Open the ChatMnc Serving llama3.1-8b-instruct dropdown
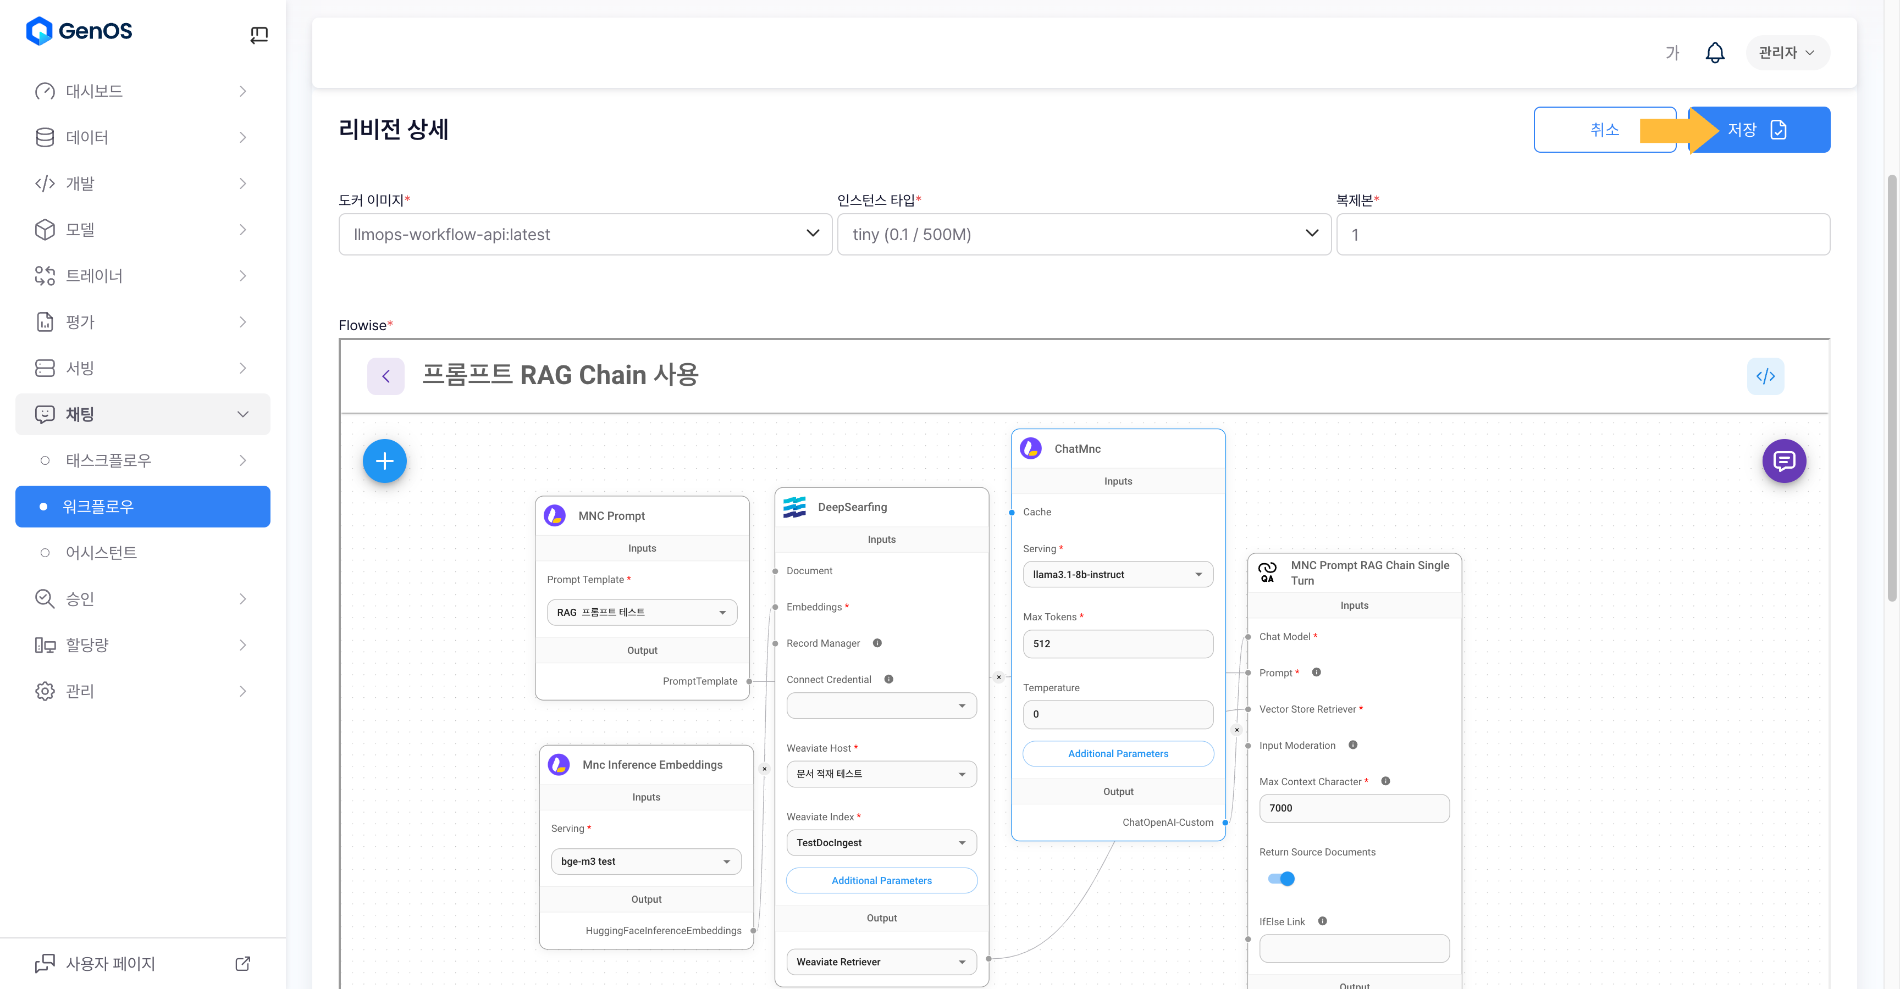Viewport: 1900px width, 989px height. point(1118,574)
